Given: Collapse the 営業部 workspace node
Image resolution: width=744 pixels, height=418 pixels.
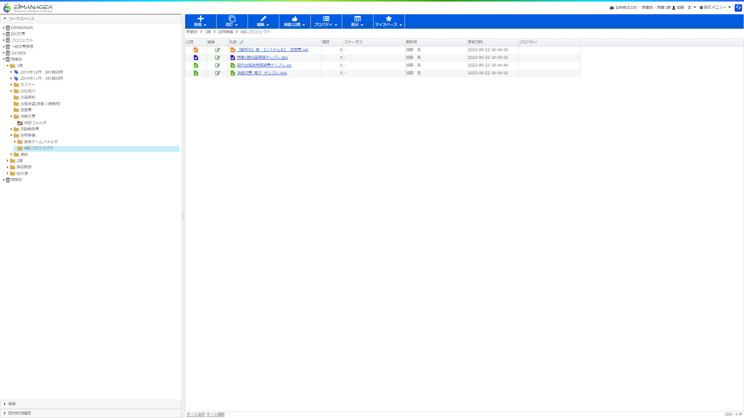Looking at the screenshot, I should pyautogui.click(x=3, y=59).
